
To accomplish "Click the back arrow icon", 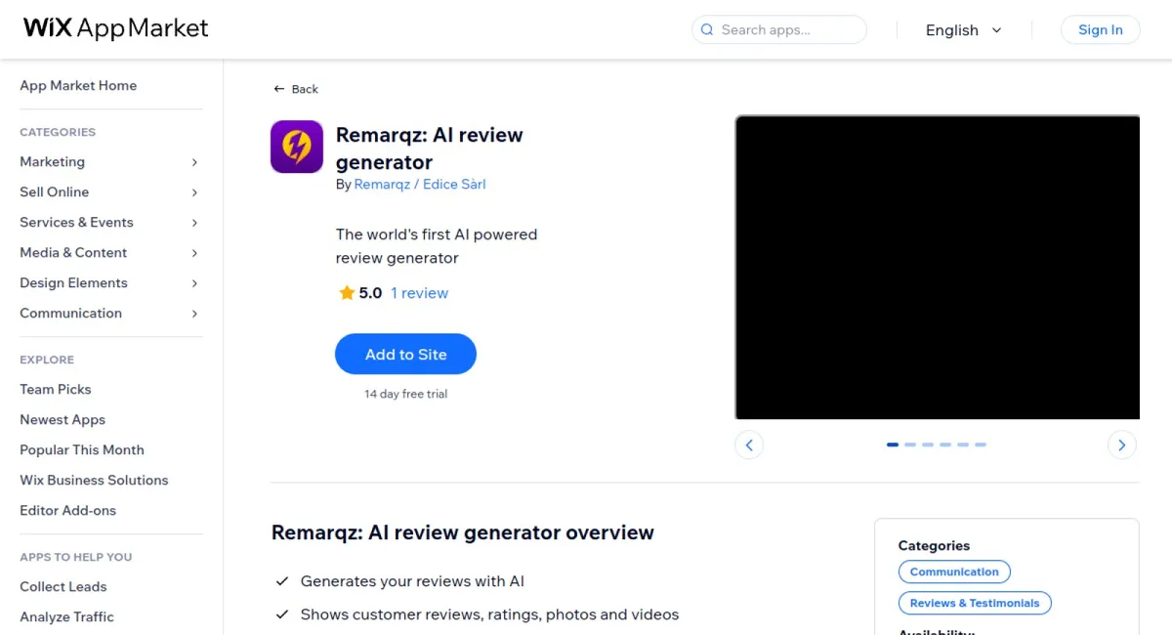I will (x=279, y=89).
